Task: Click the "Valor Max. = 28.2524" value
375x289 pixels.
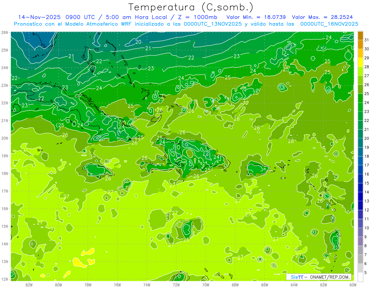Action: click(x=322, y=17)
